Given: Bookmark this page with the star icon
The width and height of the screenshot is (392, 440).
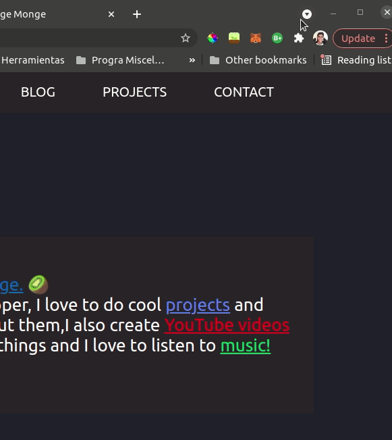Looking at the screenshot, I should coord(186,38).
